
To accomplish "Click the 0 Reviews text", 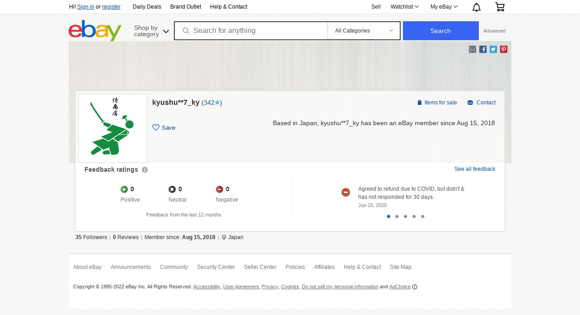I will (126, 237).
